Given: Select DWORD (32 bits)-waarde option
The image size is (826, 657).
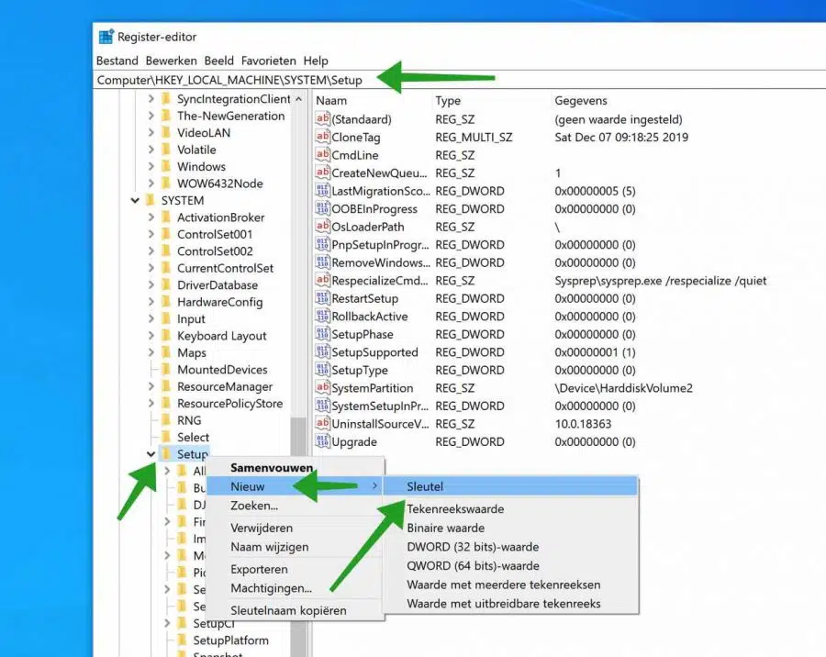Looking at the screenshot, I should click(x=473, y=546).
